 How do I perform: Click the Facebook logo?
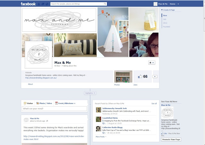28,4
